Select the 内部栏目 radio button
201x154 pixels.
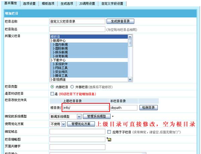[52, 86]
